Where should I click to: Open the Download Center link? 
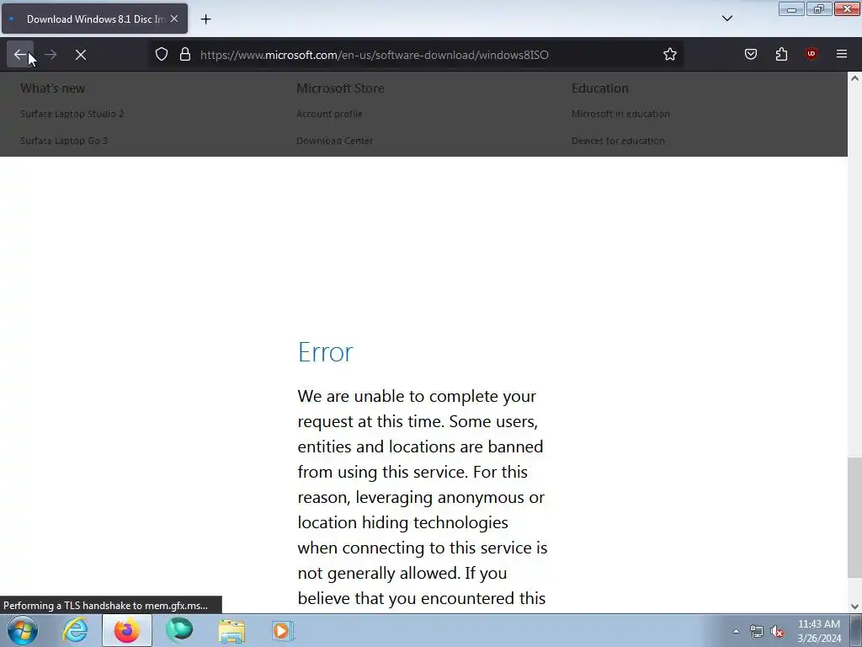coord(335,141)
